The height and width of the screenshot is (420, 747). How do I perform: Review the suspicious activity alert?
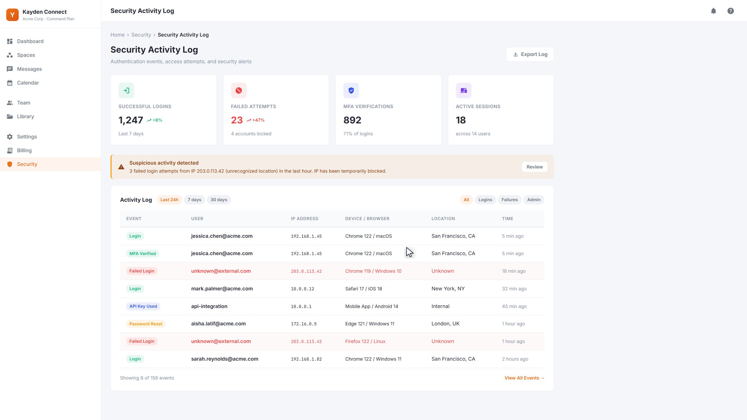pos(534,167)
